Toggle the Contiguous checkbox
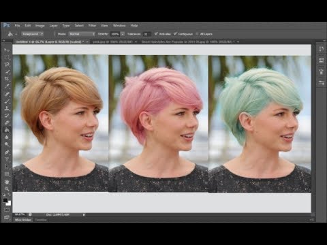Viewport: 327px width, 245px height. [x=175, y=34]
